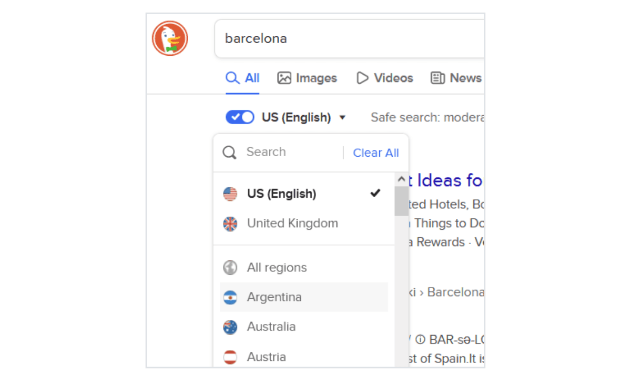Viewport: 631px width, 385px height.
Task: Click the checkmark next to US (English)
Action: (x=375, y=194)
